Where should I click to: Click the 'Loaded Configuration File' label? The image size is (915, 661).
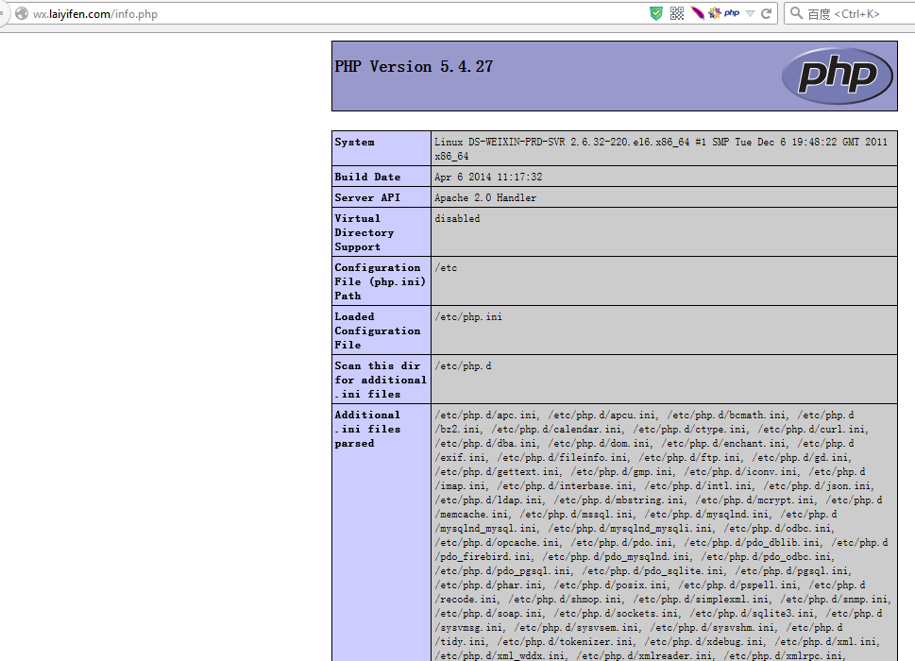[378, 330]
